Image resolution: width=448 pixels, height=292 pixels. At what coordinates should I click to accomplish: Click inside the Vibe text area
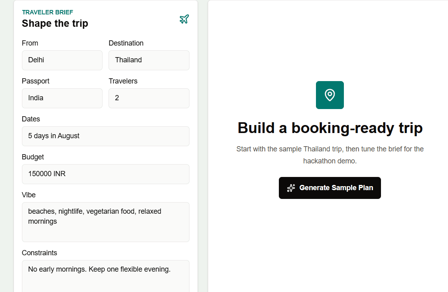tap(106, 222)
